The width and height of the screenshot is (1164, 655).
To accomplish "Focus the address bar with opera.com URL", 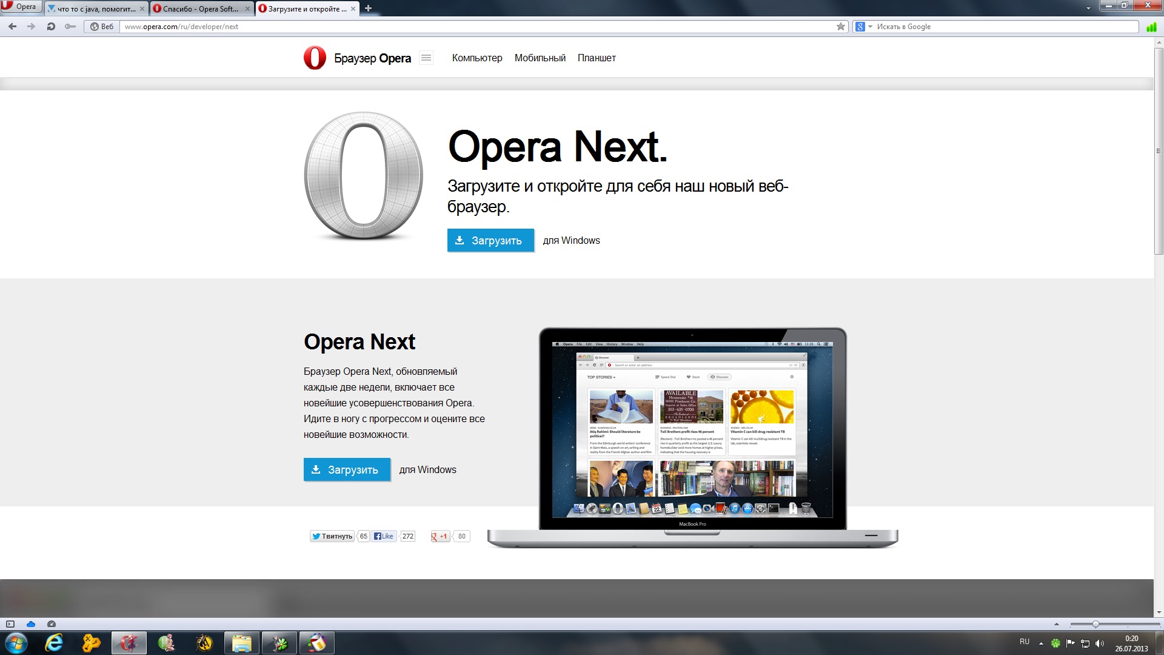I will [x=476, y=27].
